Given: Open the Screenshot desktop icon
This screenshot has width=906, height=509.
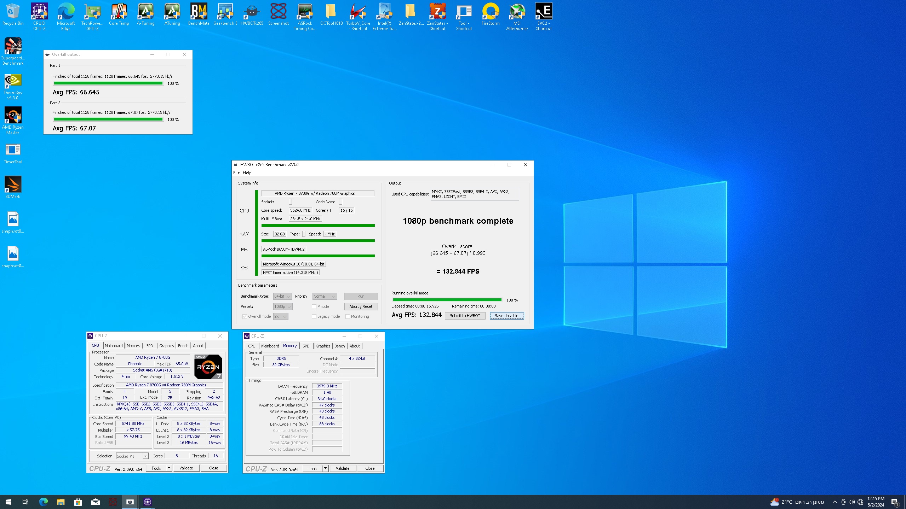Looking at the screenshot, I should (x=278, y=14).
